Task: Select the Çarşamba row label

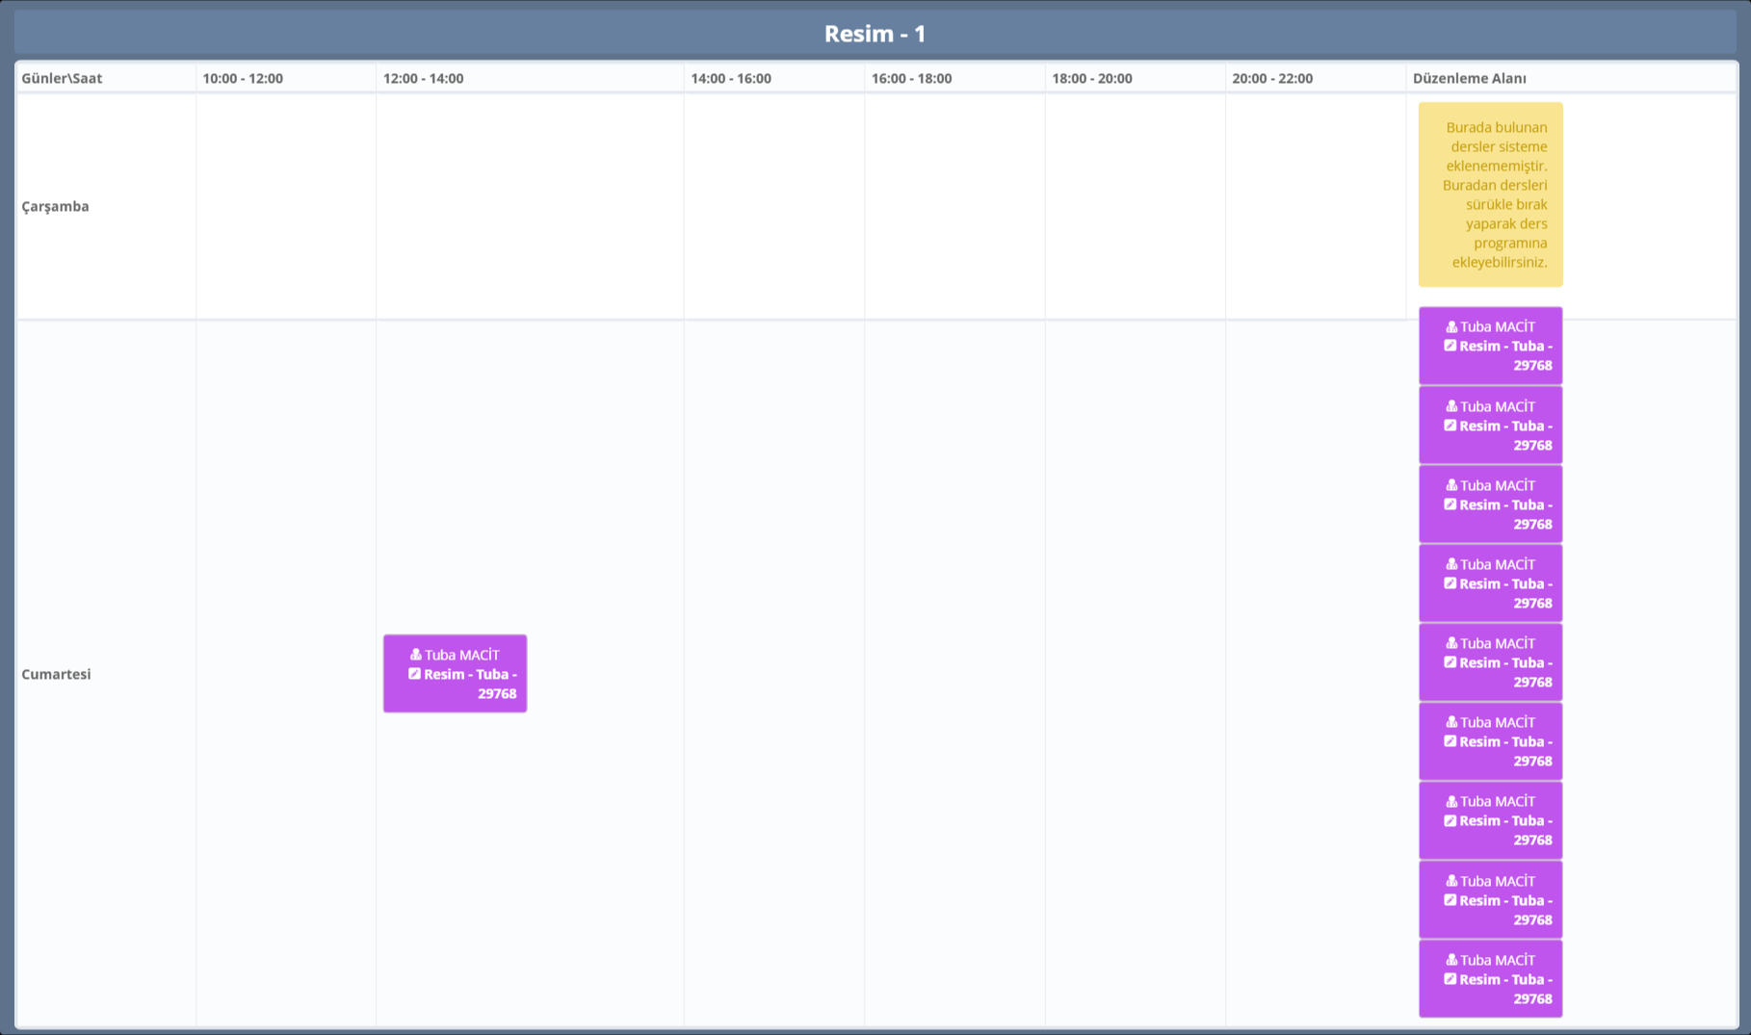Action: pos(55,206)
